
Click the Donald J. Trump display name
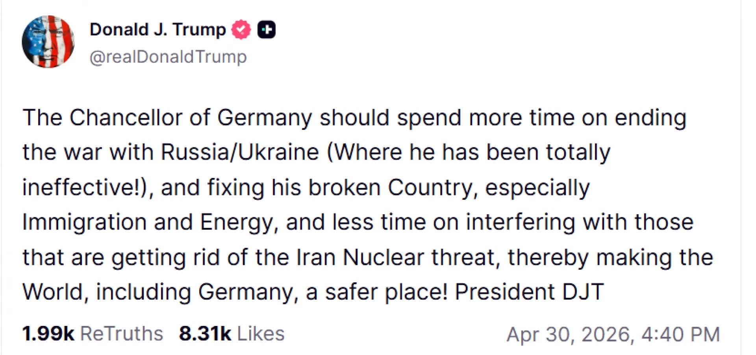(157, 30)
